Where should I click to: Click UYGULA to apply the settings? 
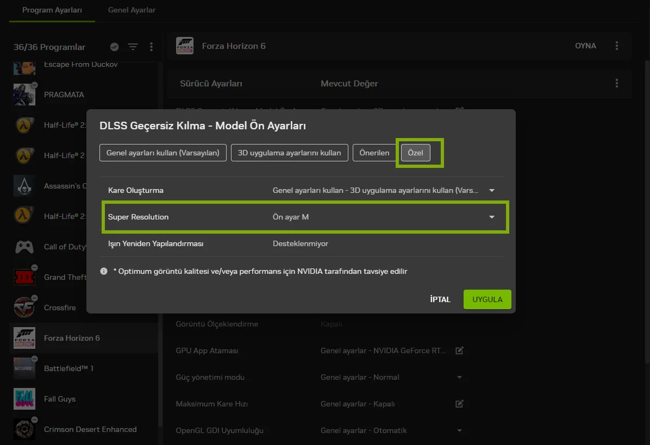487,299
